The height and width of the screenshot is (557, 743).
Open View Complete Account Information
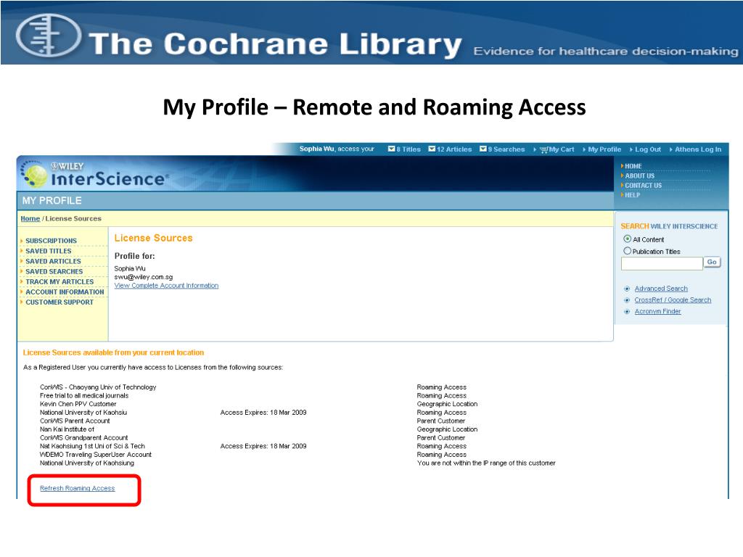tap(168, 285)
